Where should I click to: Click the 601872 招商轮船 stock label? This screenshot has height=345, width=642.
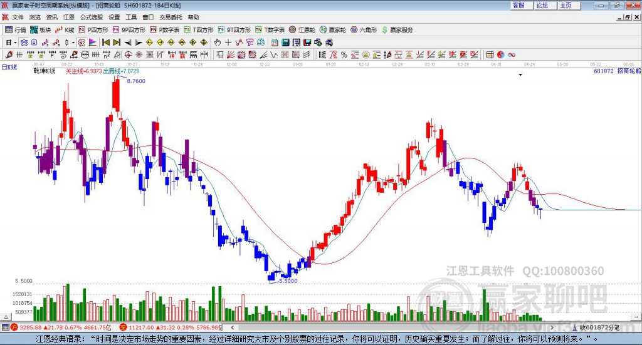[617, 71]
